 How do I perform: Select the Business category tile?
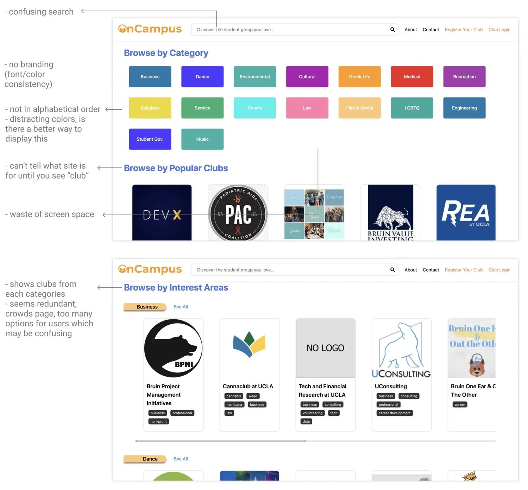click(150, 77)
